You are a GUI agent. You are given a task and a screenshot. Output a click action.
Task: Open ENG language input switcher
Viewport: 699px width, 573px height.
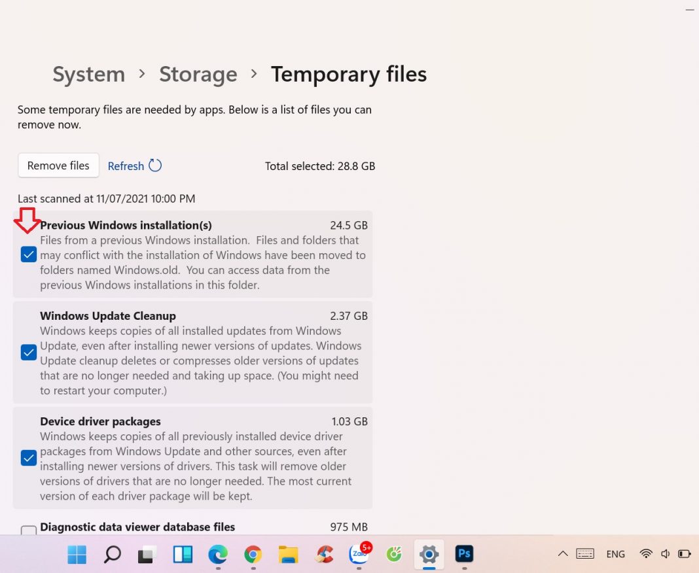(615, 554)
